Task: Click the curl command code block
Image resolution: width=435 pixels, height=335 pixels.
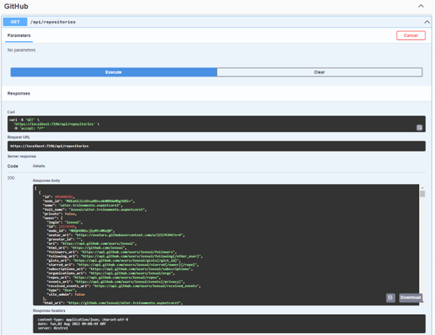Action: (216, 124)
